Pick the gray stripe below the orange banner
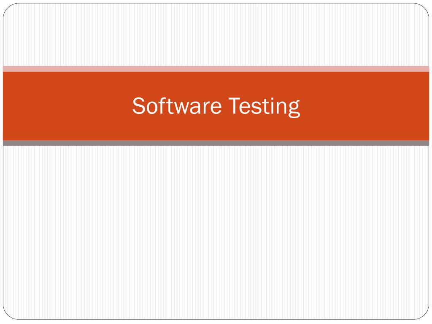Screen dimensions: 432x324 point(216,143)
